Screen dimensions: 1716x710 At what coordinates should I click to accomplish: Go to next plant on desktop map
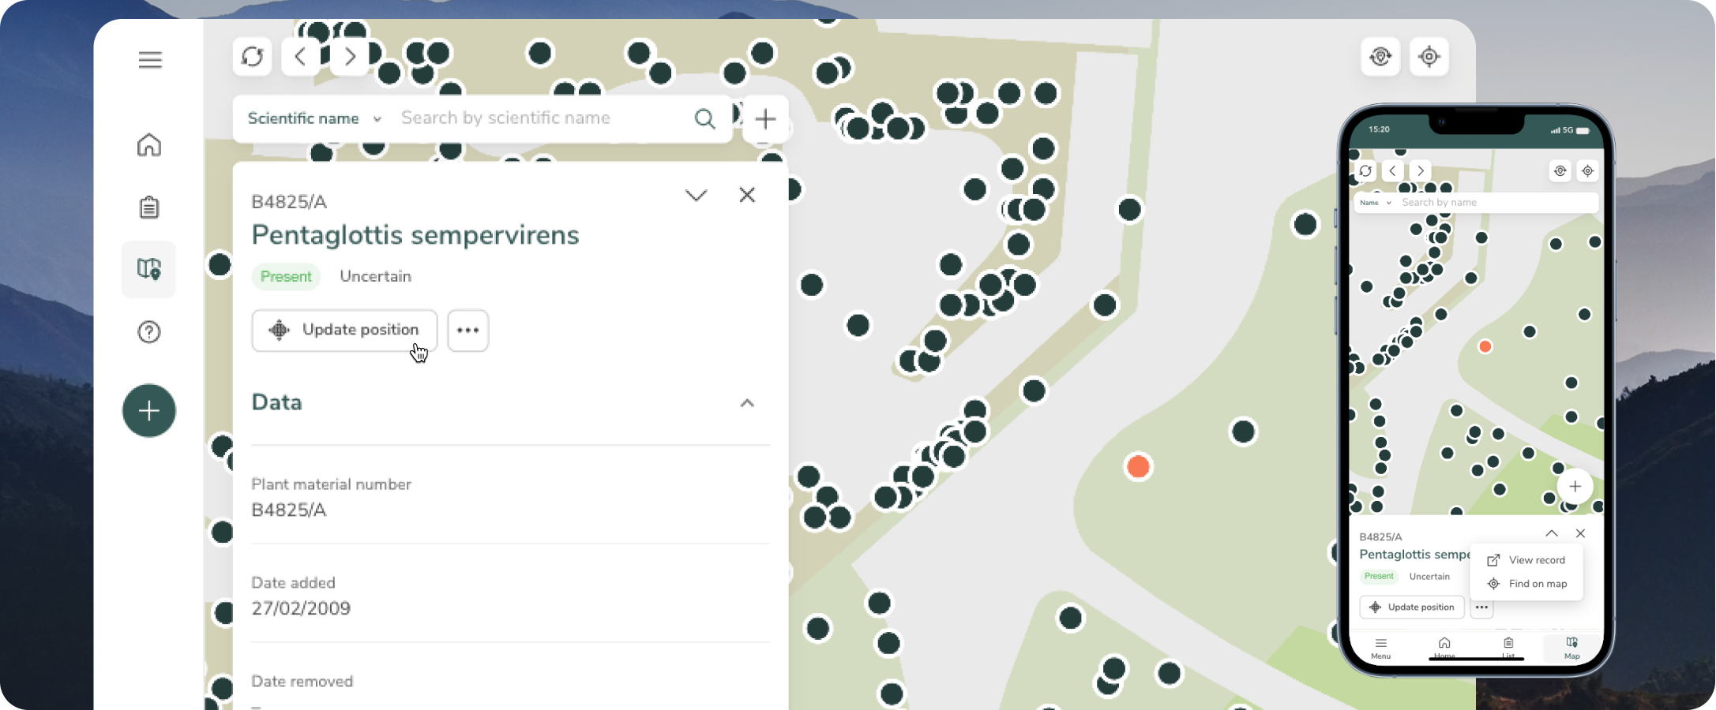point(350,57)
